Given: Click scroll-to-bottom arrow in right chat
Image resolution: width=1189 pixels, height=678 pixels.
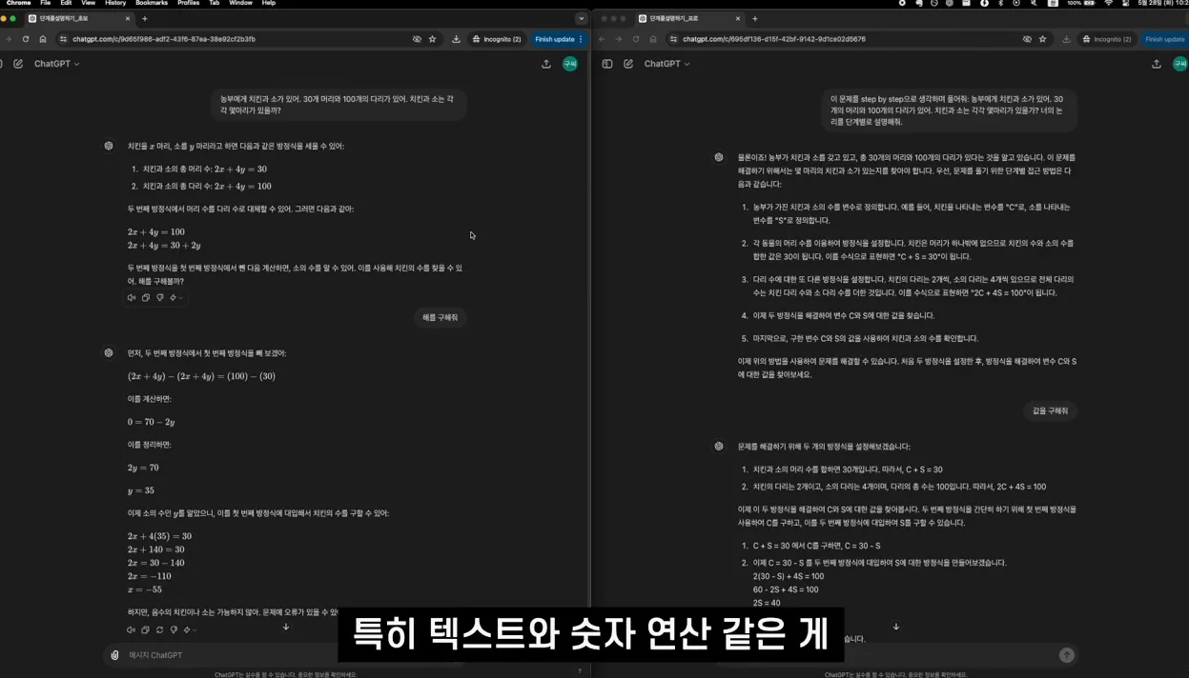Looking at the screenshot, I should tap(896, 627).
